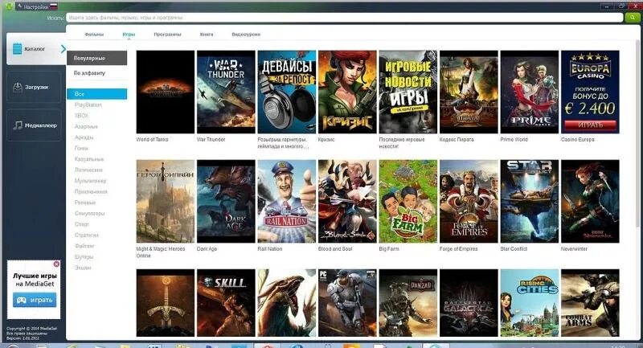Viewport: 643px width, 348px height.
Task: Open the Skill game cover
Action: 226,303
